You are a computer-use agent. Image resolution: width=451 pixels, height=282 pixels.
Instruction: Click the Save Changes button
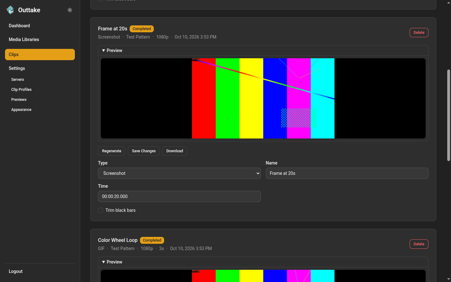pyautogui.click(x=144, y=151)
